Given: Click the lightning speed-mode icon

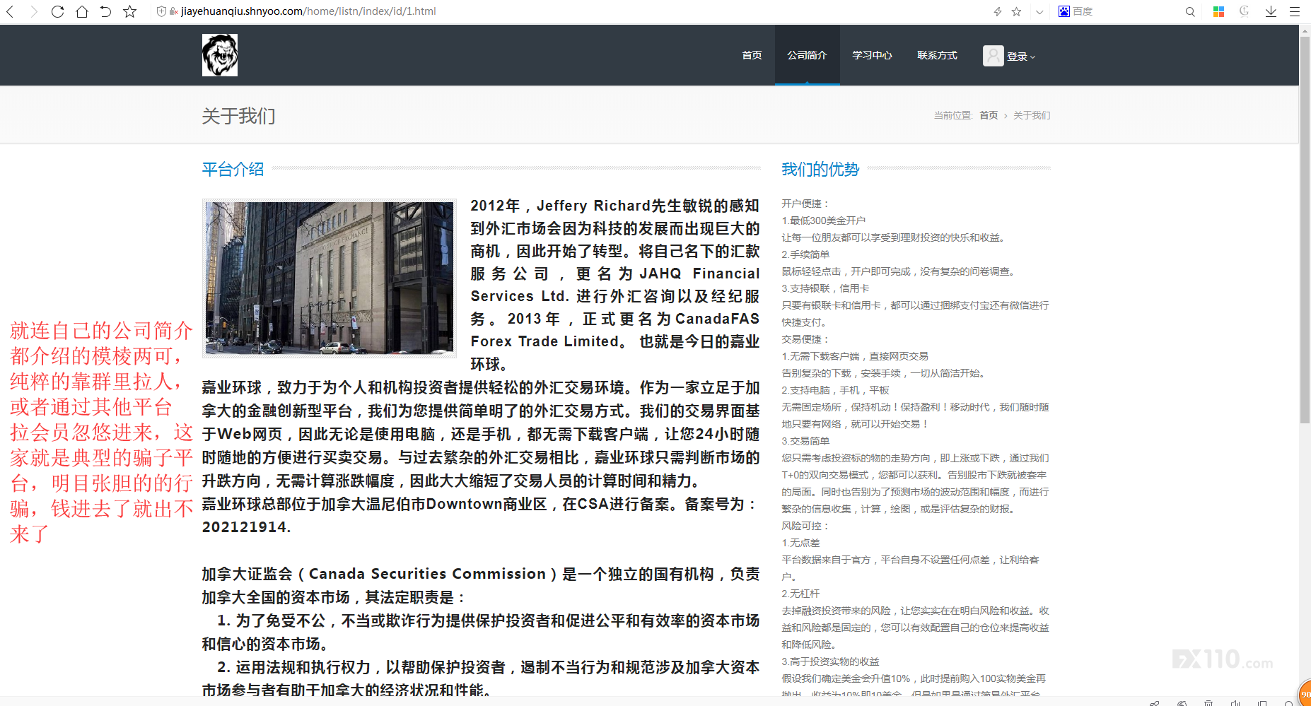Looking at the screenshot, I should (998, 11).
